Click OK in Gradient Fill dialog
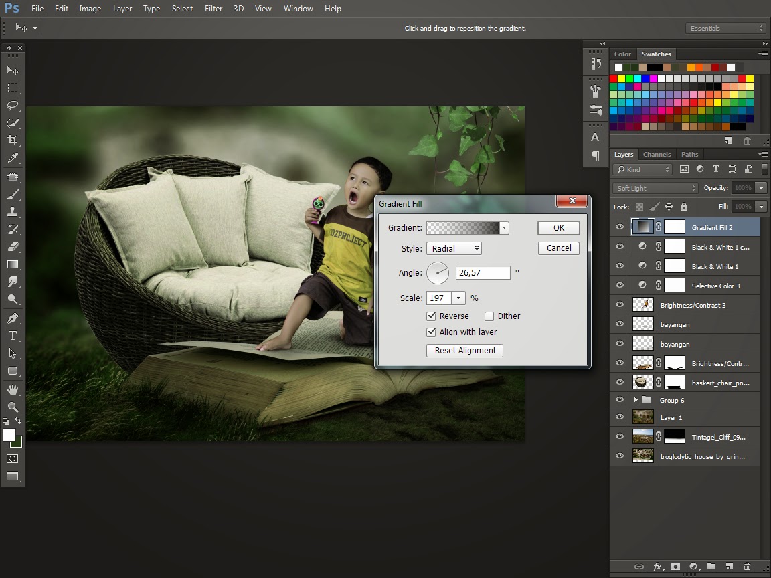This screenshot has height=578, width=771. (x=559, y=228)
